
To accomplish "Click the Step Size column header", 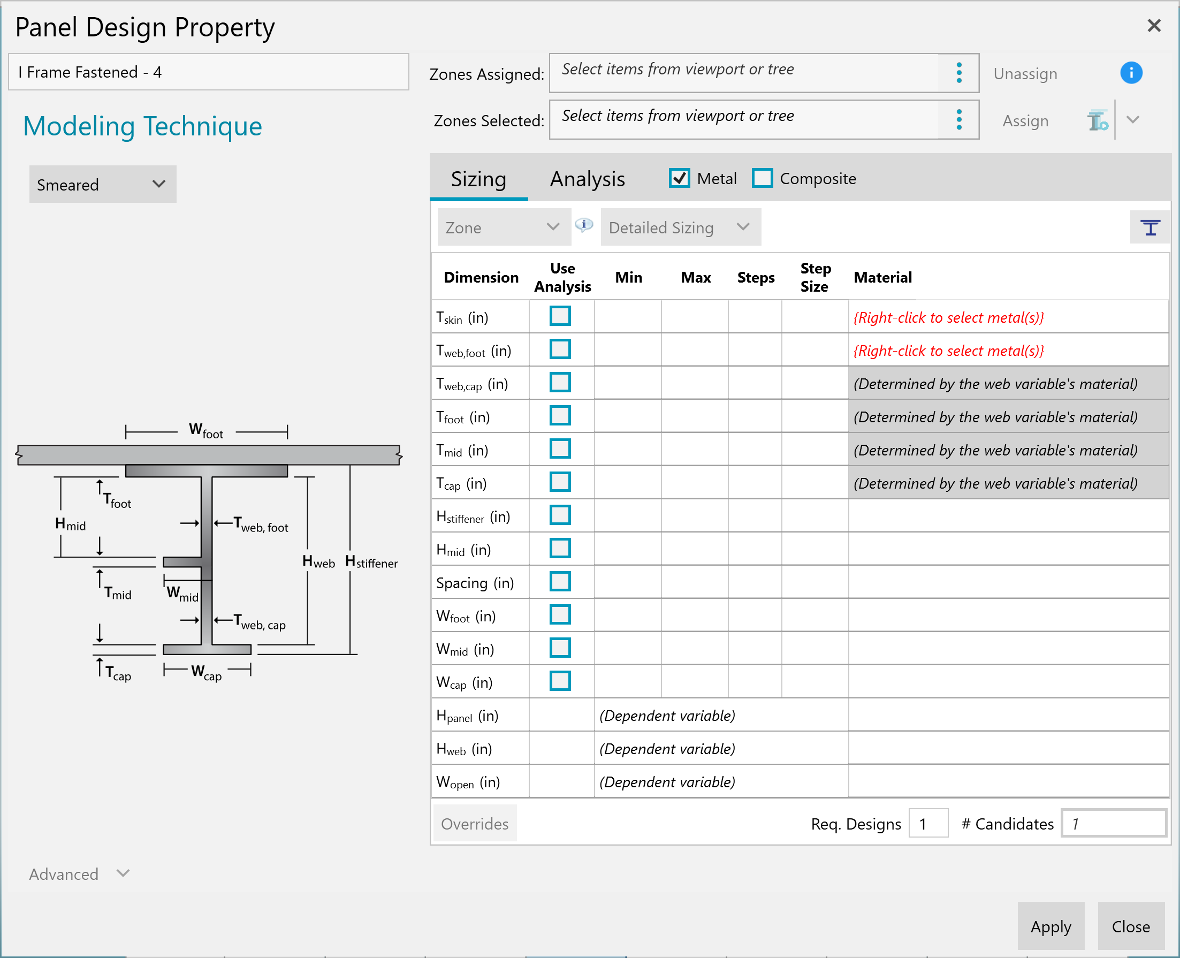I will 815,277.
